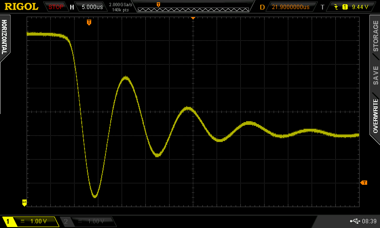Click the OVERWRITE side menu item
The image size is (380, 228).
tap(375, 116)
